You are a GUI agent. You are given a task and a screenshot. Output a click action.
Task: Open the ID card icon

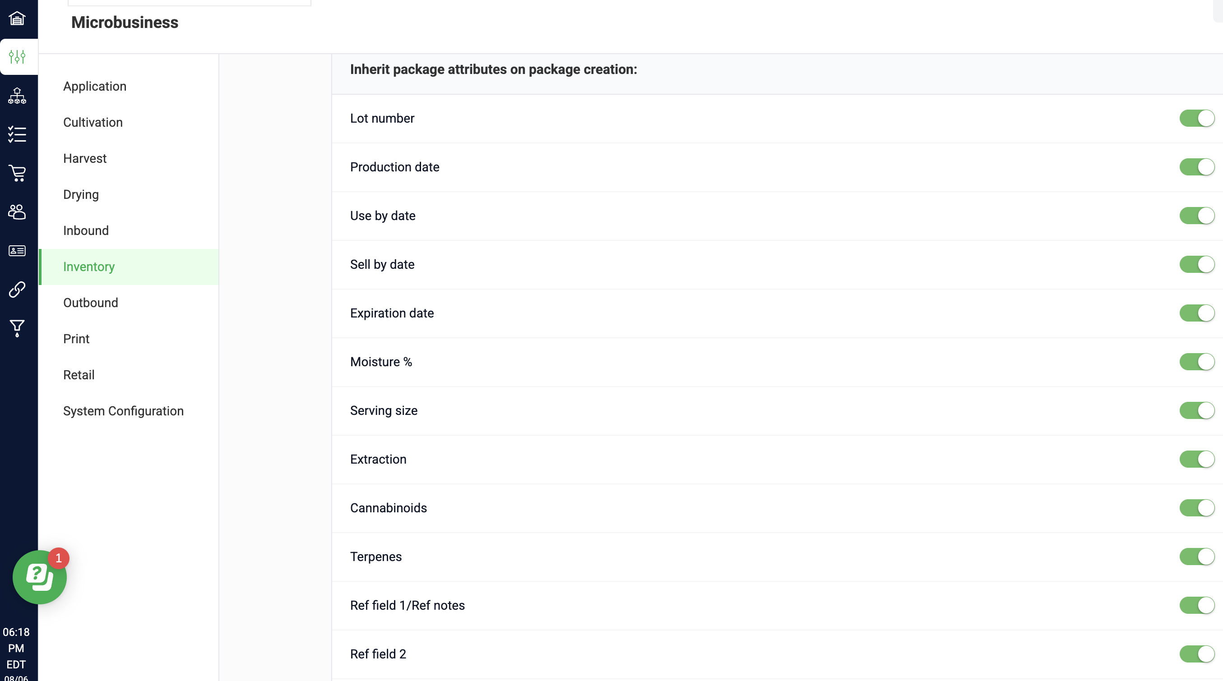[17, 251]
